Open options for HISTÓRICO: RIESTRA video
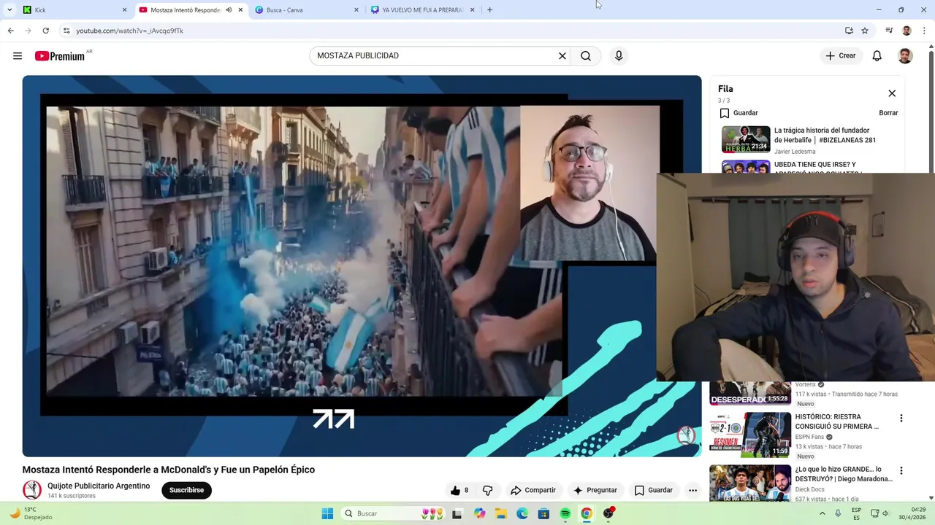This screenshot has height=525, width=935. [x=901, y=419]
